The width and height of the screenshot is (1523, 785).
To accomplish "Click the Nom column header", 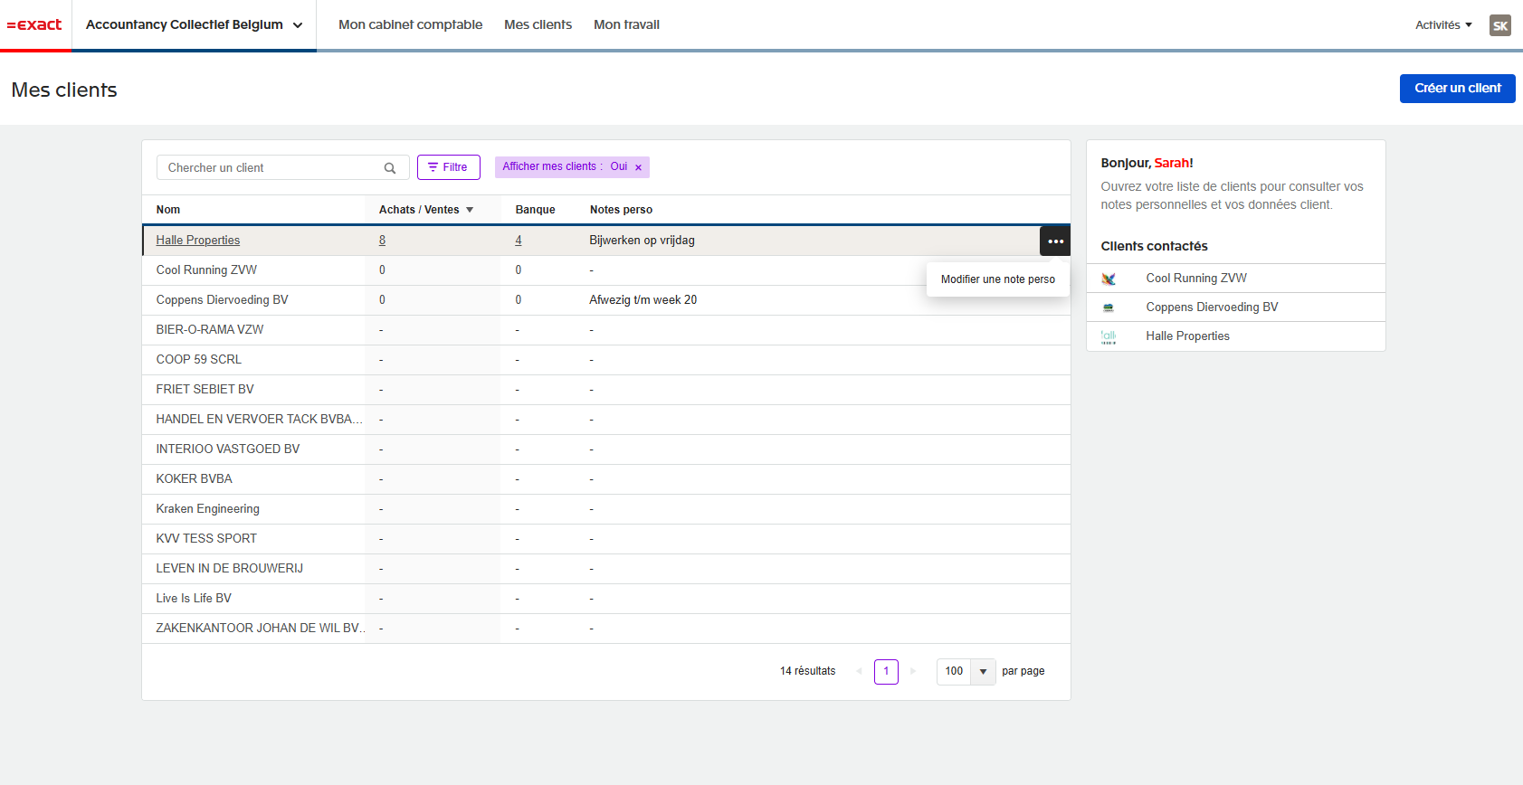I will tap(168, 210).
